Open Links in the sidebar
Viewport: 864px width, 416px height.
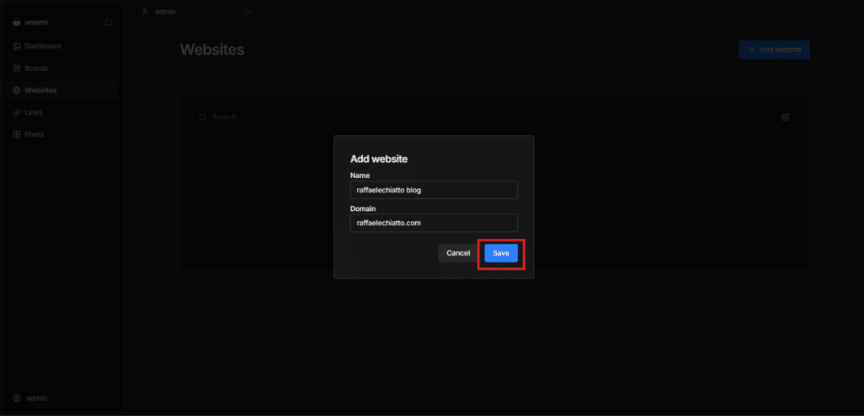pyautogui.click(x=62, y=112)
